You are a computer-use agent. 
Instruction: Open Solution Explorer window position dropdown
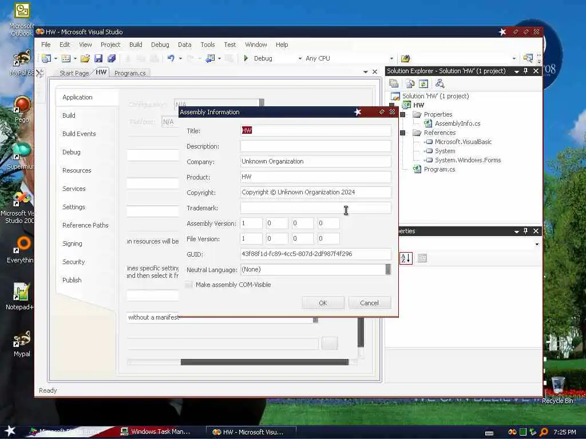click(517, 71)
